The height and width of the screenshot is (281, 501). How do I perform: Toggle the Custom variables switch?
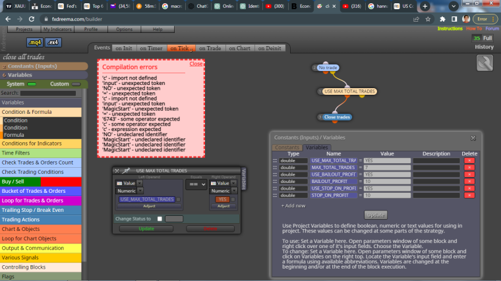pyautogui.click(x=76, y=84)
